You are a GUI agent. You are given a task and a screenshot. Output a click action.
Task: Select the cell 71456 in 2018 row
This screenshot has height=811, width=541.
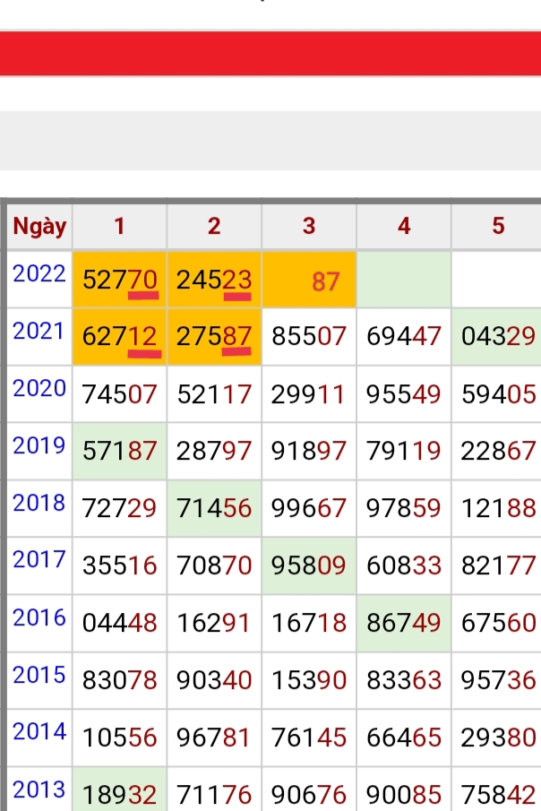point(214,508)
